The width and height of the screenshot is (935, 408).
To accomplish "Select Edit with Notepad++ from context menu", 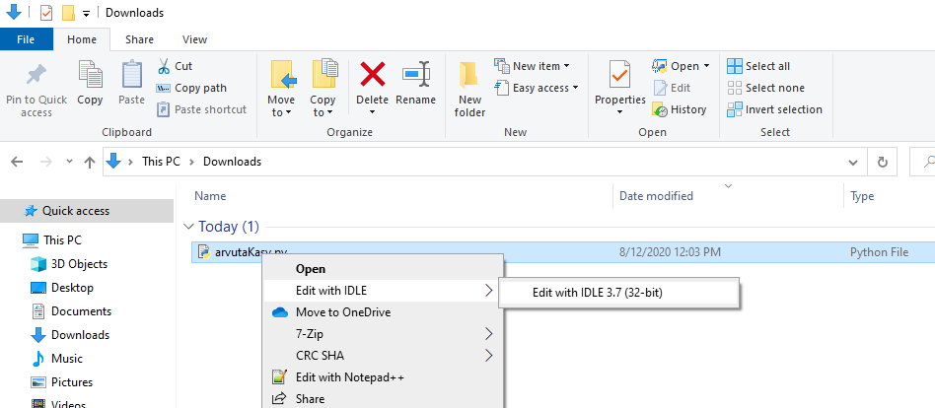I will point(349,377).
